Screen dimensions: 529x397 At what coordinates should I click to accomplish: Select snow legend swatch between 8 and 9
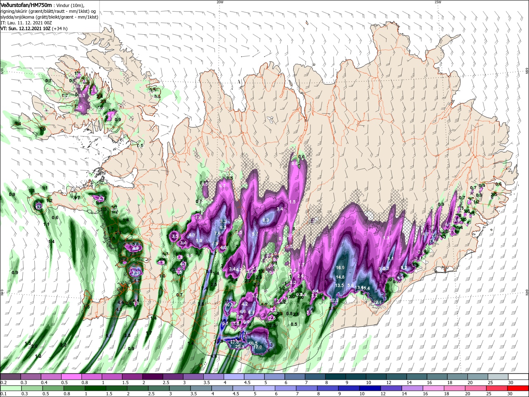[x=336, y=377]
